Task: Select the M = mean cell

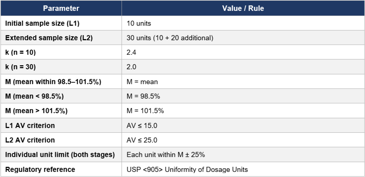Action: (x=243, y=82)
